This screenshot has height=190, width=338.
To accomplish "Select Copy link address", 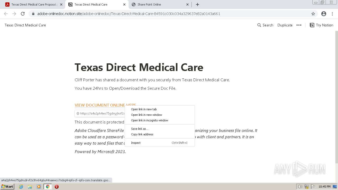I will point(160,134).
